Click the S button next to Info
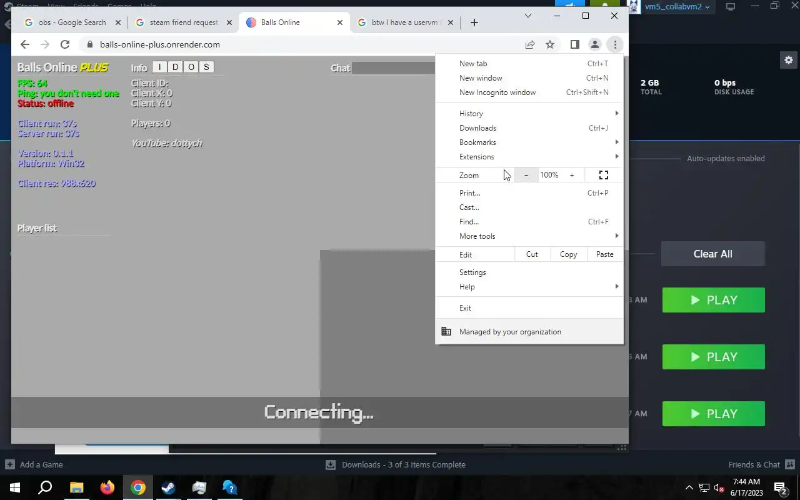This screenshot has height=500, width=800. pyautogui.click(x=206, y=67)
